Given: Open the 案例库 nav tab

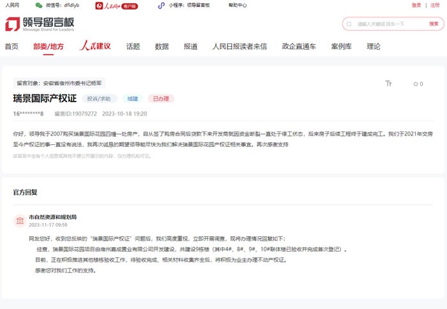Looking at the screenshot, I should 341,47.
